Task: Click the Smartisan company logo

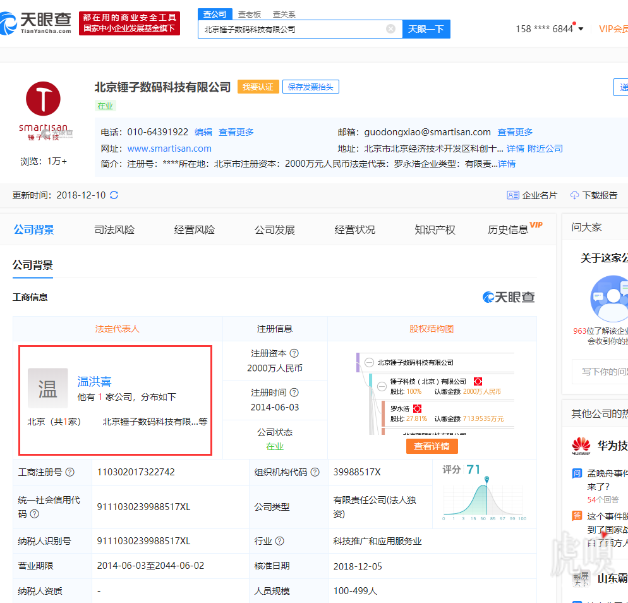Action: (43, 111)
